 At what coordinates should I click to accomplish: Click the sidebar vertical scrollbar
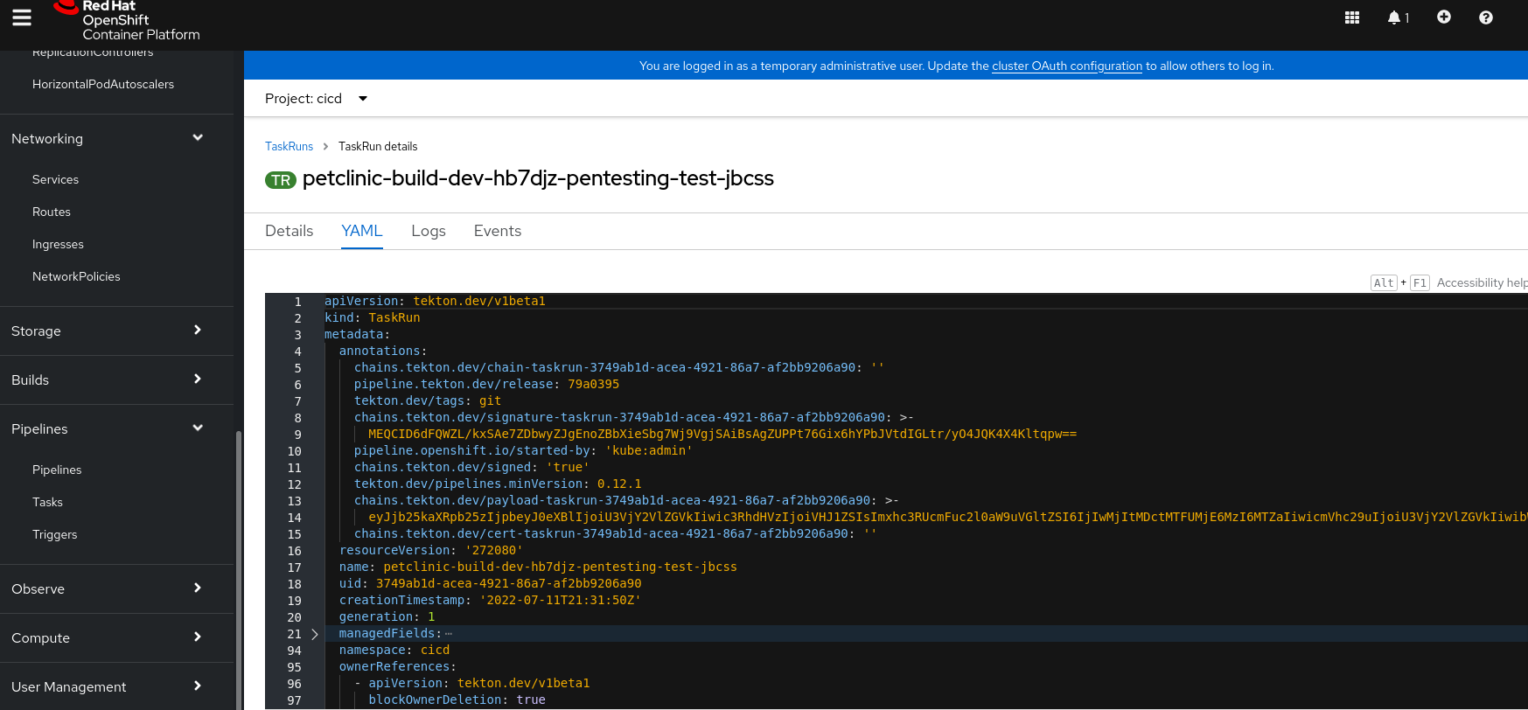pos(239,568)
